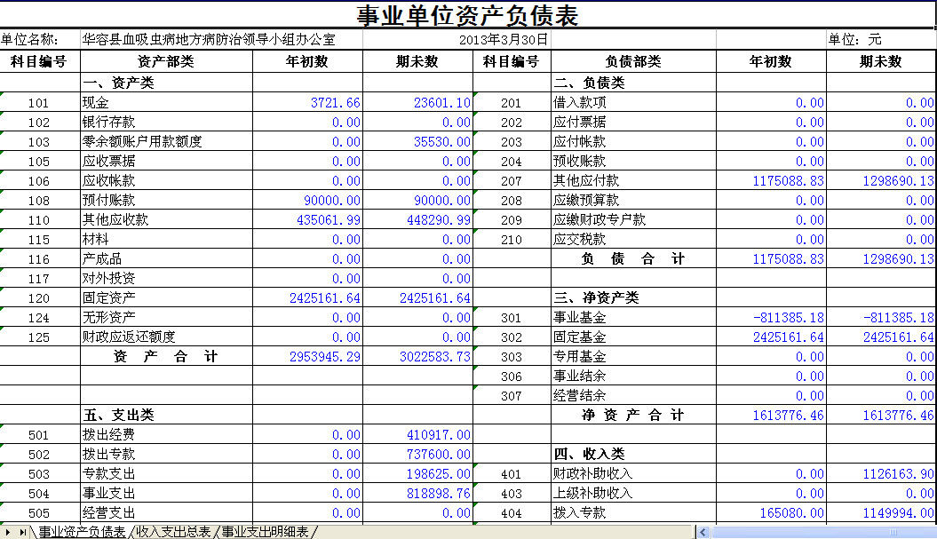937x539 pixels.
Task: Select the 事业单位资产负债表 sheet tab
Action: point(82,532)
